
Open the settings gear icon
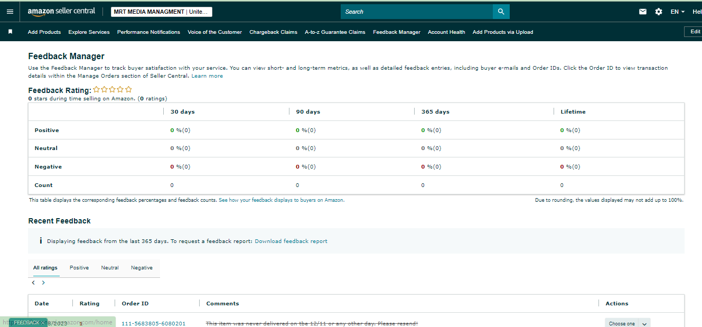(659, 12)
